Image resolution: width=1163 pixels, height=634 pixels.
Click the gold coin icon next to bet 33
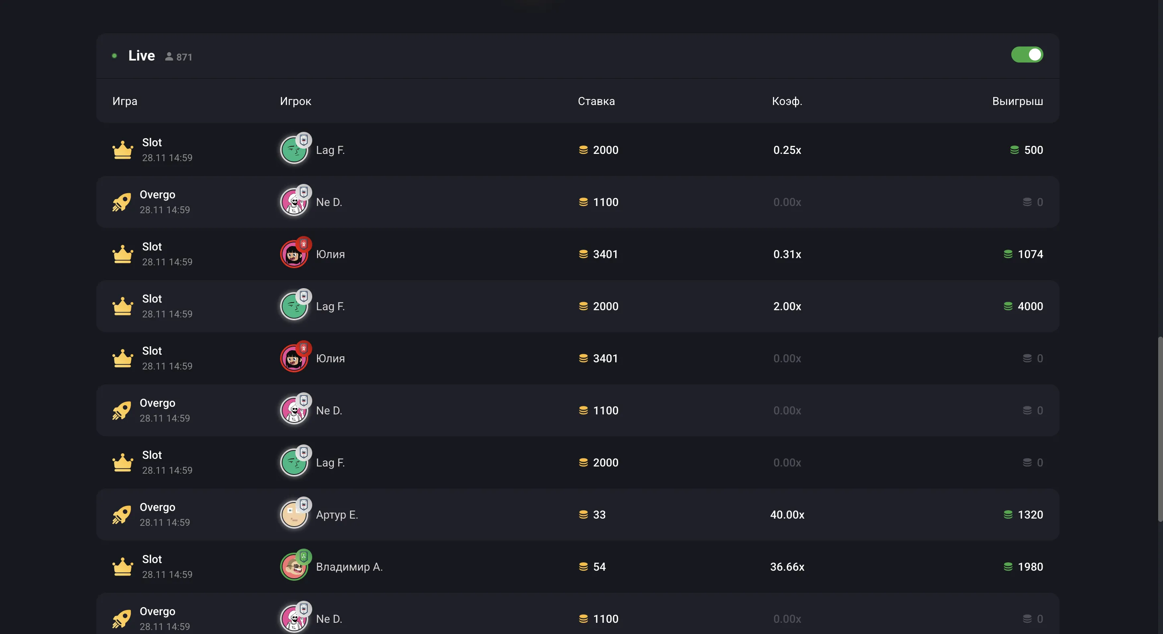pyautogui.click(x=584, y=515)
